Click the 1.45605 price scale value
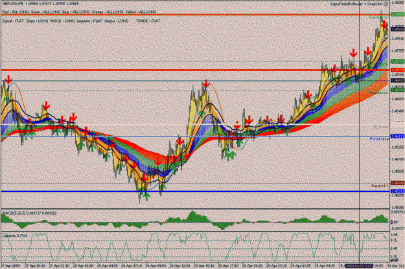 pyautogui.click(x=398, y=171)
